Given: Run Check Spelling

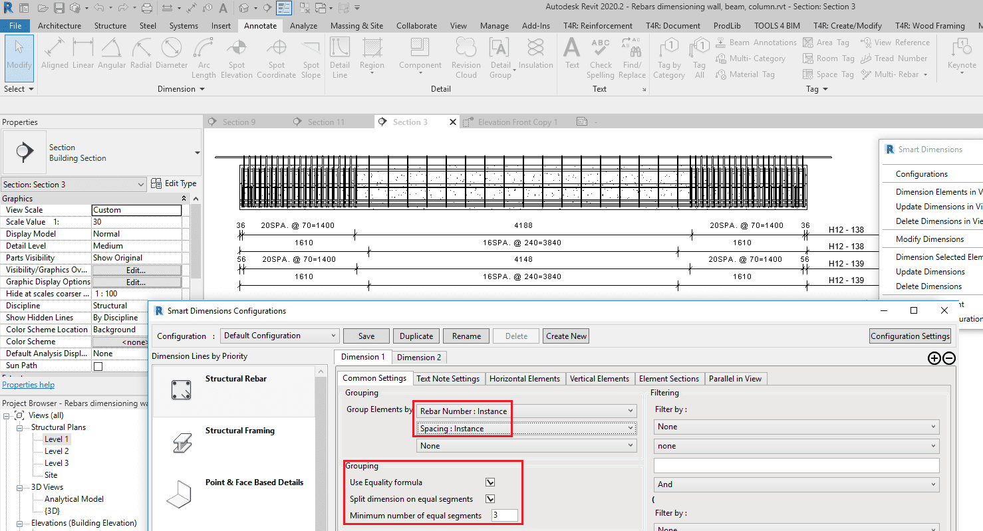Looking at the screenshot, I should click(601, 58).
